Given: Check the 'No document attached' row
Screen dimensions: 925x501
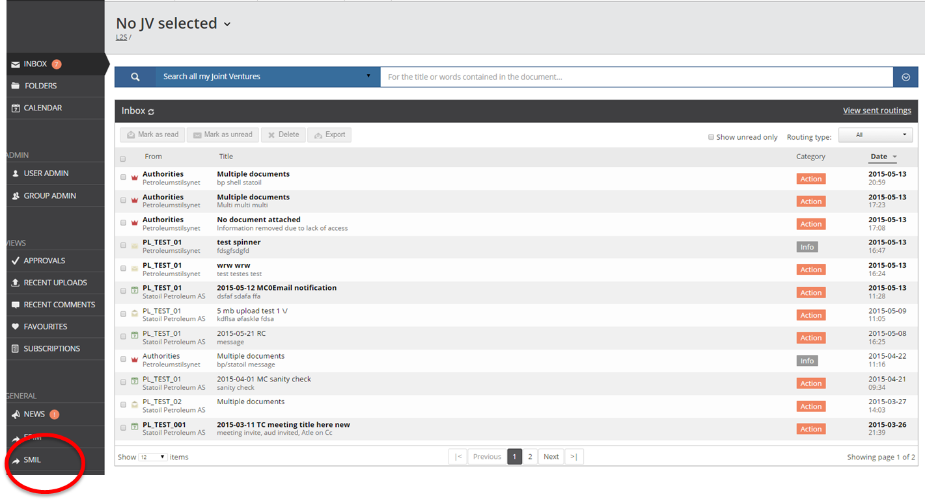Looking at the screenshot, I should point(123,223).
